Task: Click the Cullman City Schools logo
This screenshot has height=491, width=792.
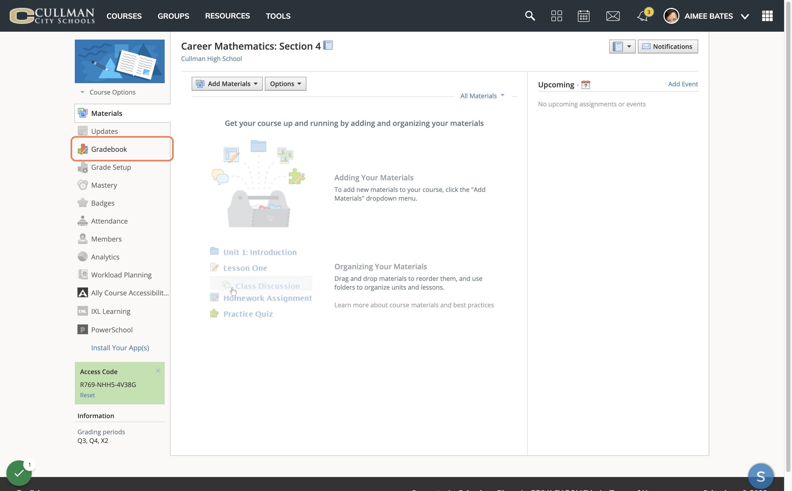Action: (52, 16)
